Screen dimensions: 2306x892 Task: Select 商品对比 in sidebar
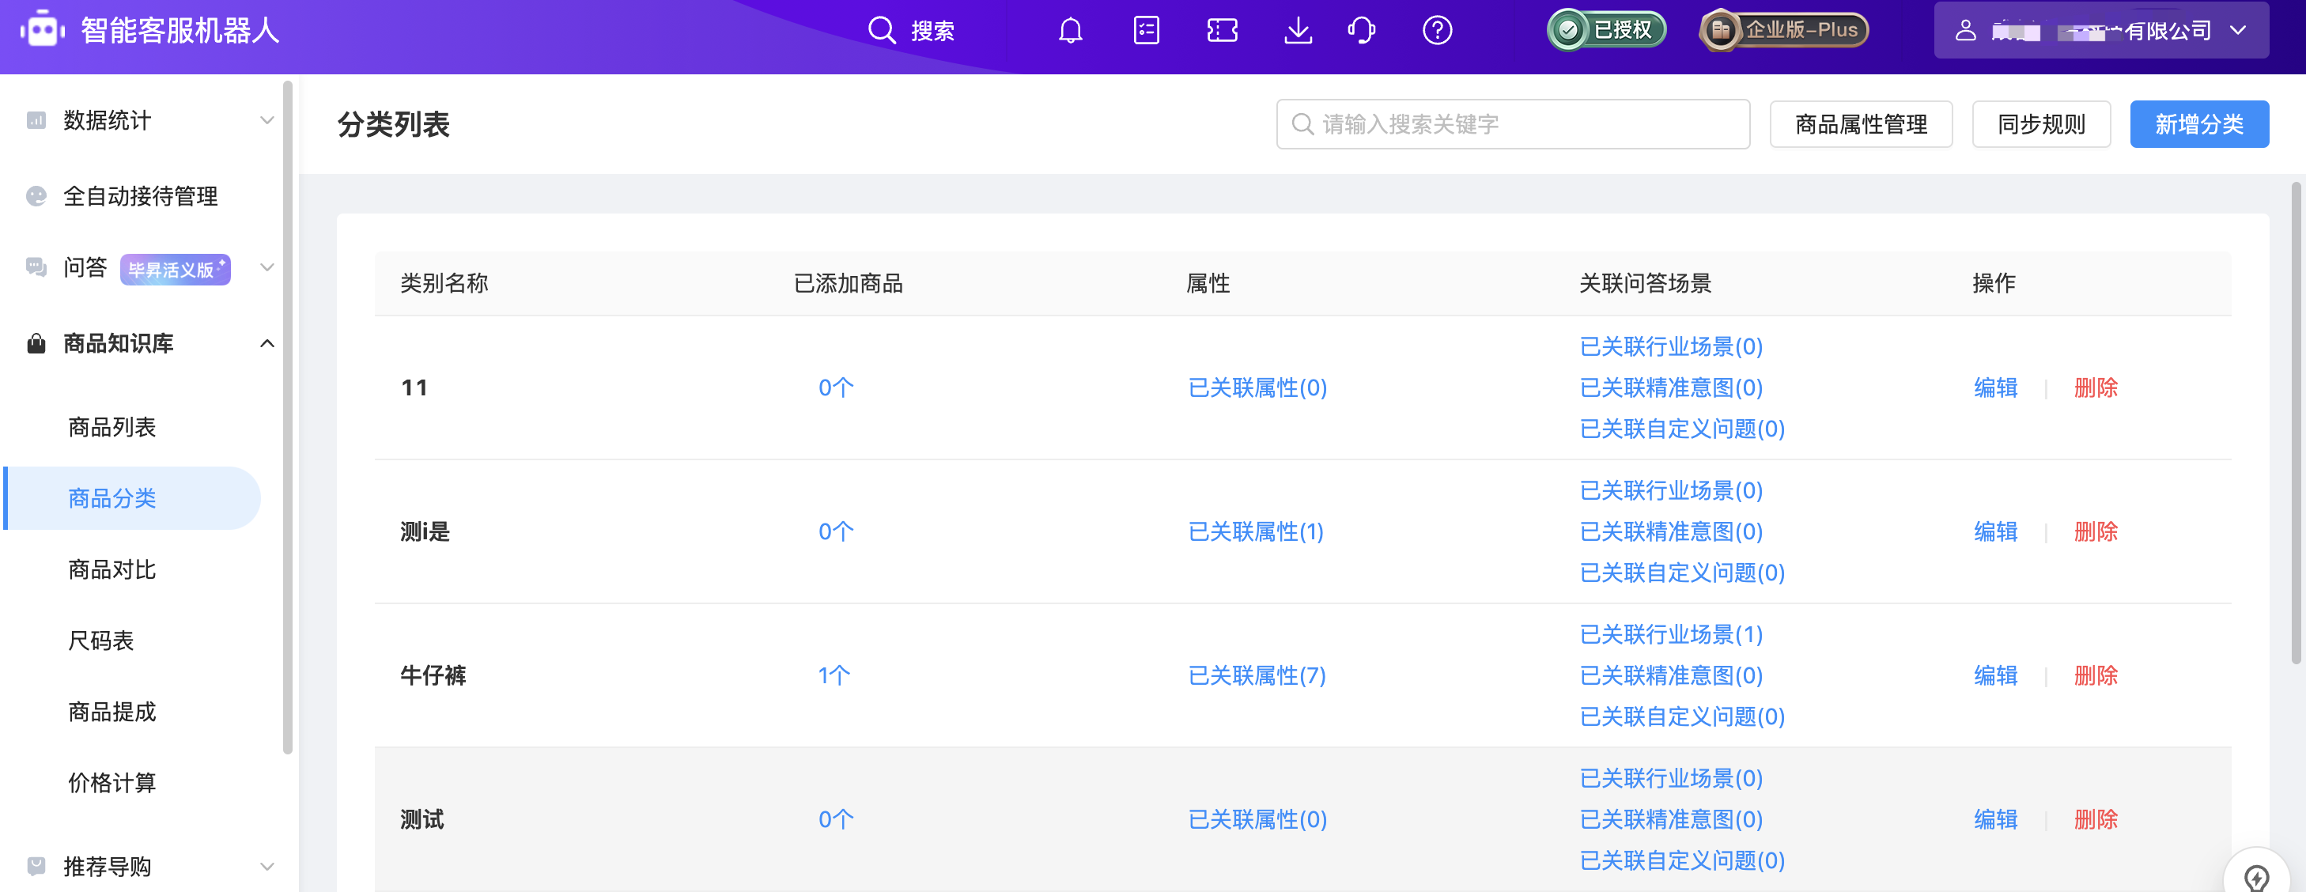[x=112, y=569]
